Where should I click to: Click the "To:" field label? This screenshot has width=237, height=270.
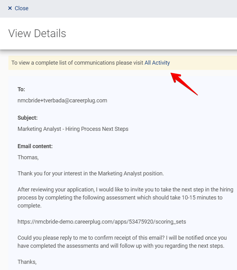point(21,90)
